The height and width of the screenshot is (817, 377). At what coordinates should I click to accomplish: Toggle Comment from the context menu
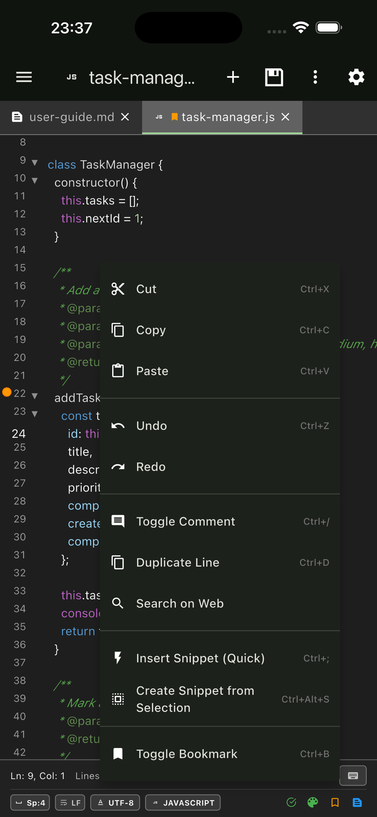point(219,521)
